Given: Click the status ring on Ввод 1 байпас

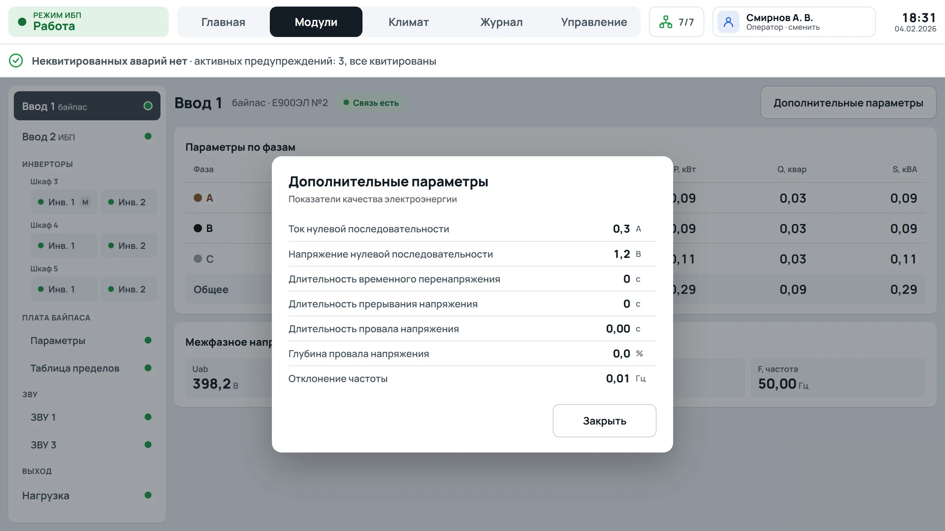Looking at the screenshot, I should tap(148, 106).
